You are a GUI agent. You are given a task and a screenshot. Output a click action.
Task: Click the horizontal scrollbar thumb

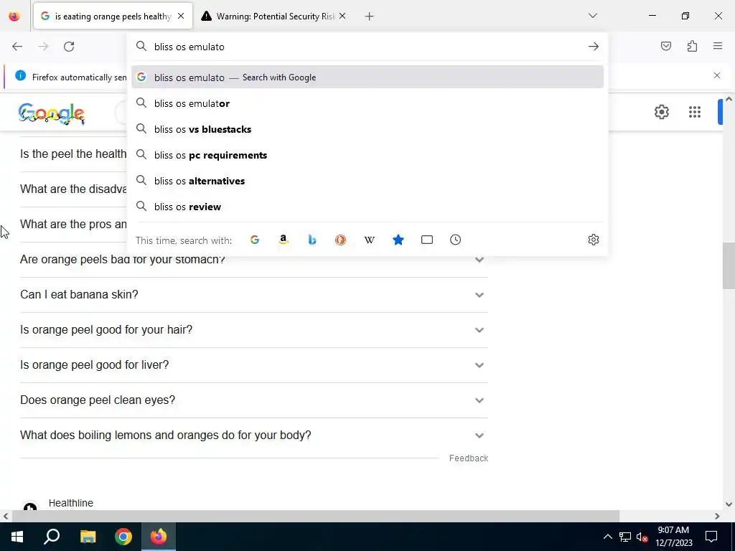point(316,516)
